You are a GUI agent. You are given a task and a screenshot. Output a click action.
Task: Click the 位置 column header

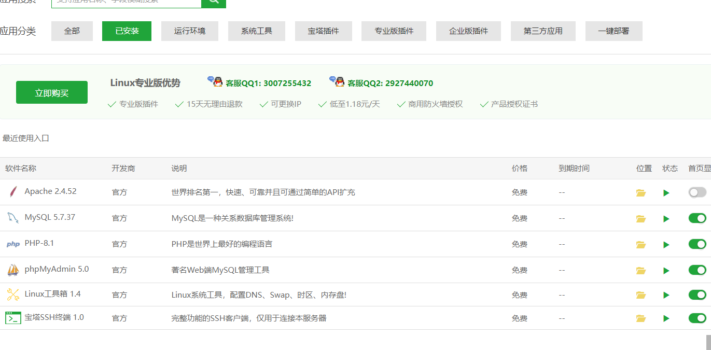pyautogui.click(x=644, y=169)
